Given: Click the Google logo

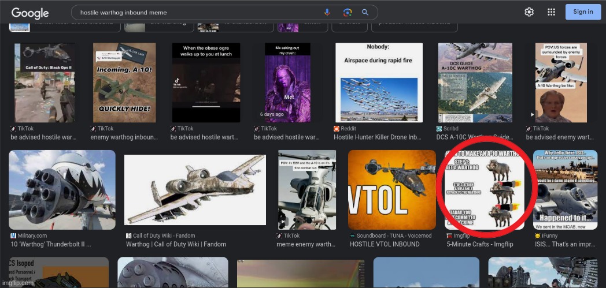Looking at the screenshot, I should [x=30, y=13].
